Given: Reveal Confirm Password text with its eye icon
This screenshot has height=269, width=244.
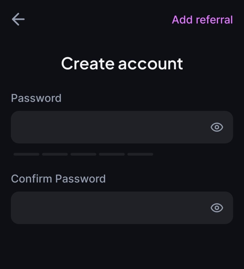Looking at the screenshot, I should pyautogui.click(x=217, y=208).
